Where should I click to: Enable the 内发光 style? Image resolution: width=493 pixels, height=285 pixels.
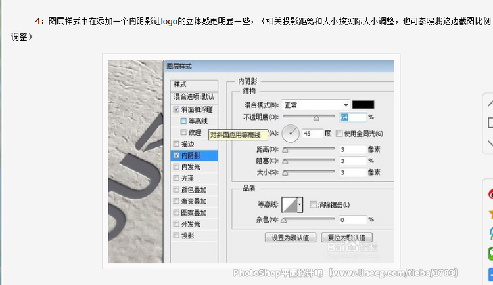click(176, 167)
